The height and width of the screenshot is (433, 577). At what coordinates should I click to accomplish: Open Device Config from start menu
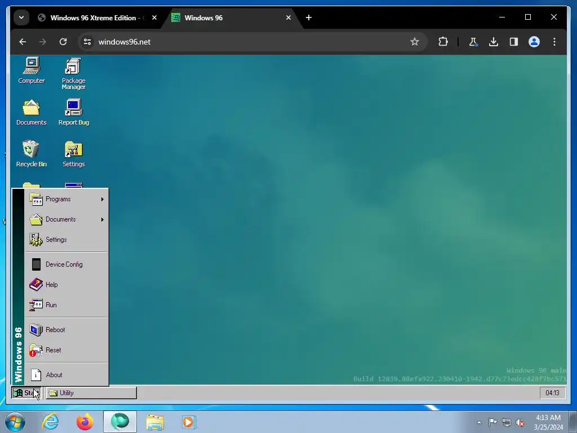click(x=66, y=264)
